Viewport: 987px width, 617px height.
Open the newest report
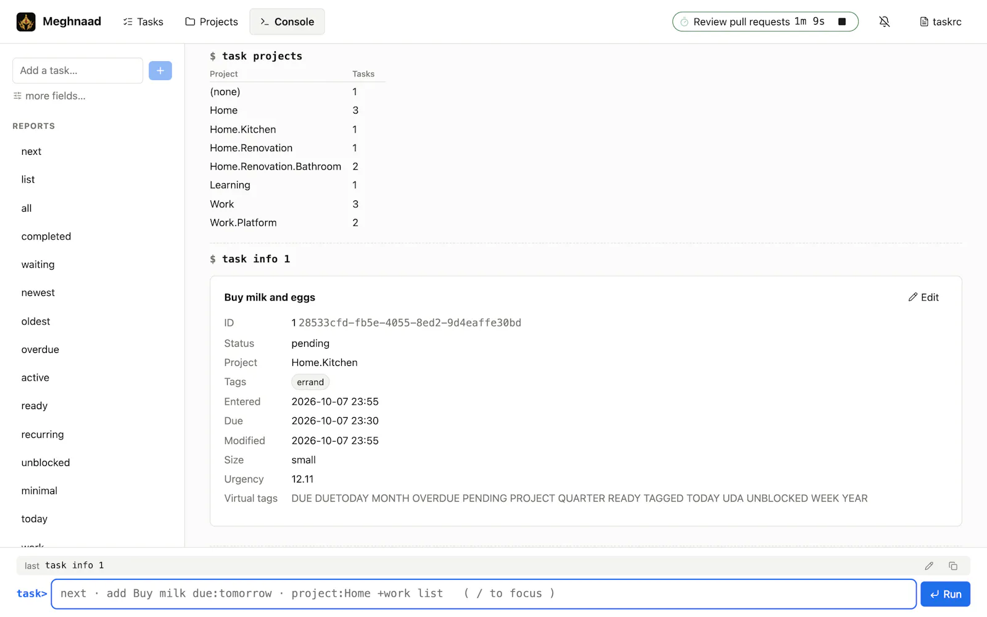tap(38, 292)
